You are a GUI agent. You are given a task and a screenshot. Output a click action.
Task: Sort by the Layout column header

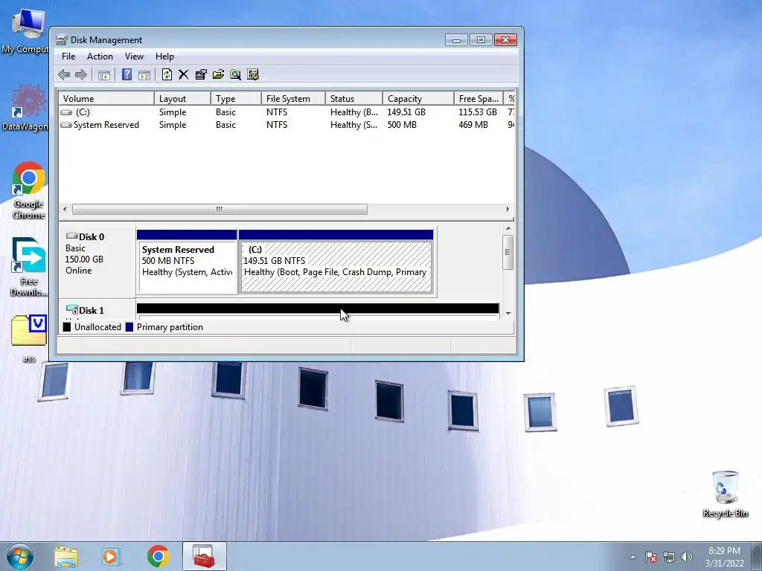point(183,99)
